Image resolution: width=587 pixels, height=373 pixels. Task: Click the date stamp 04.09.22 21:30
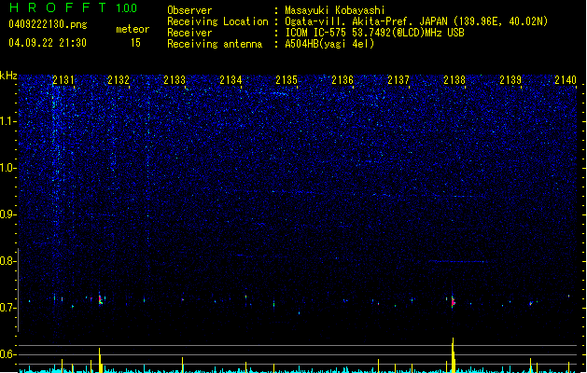(x=48, y=43)
